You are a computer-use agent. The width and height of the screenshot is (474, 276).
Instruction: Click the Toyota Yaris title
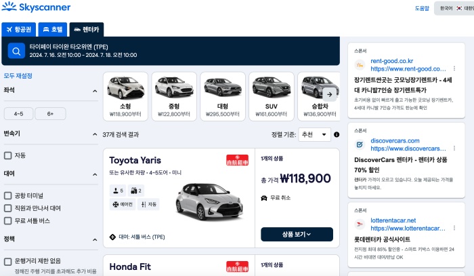(135, 160)
